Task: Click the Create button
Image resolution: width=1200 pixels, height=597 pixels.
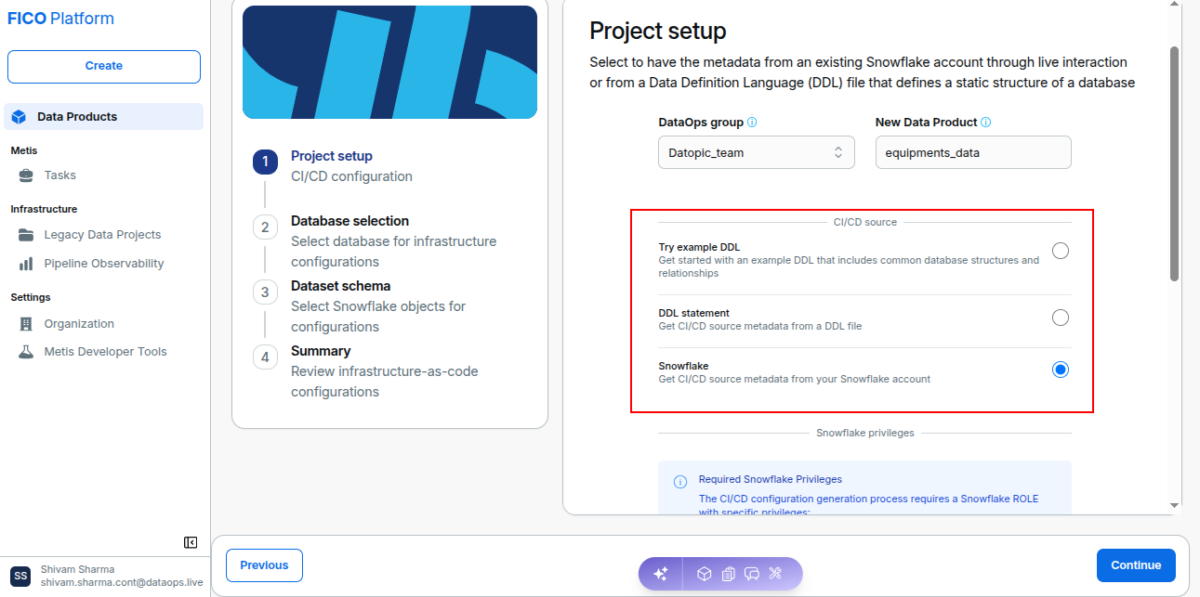Action: [104, 67]
